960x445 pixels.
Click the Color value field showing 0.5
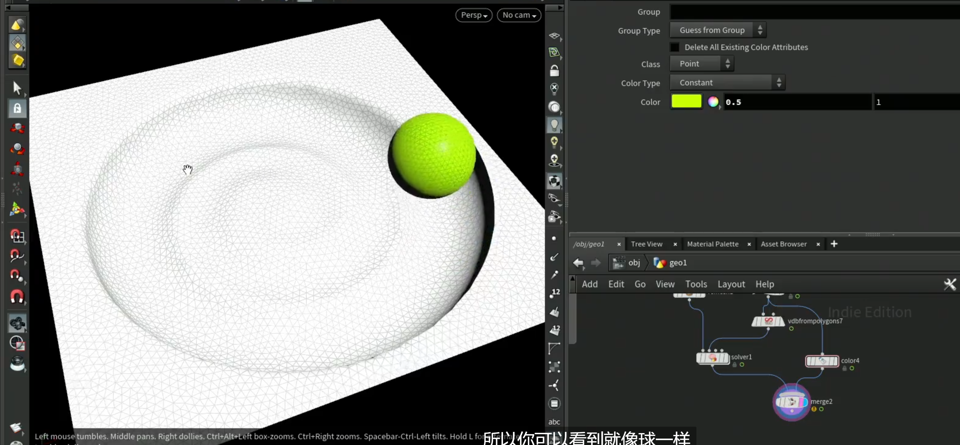click(x=798, y=102)
